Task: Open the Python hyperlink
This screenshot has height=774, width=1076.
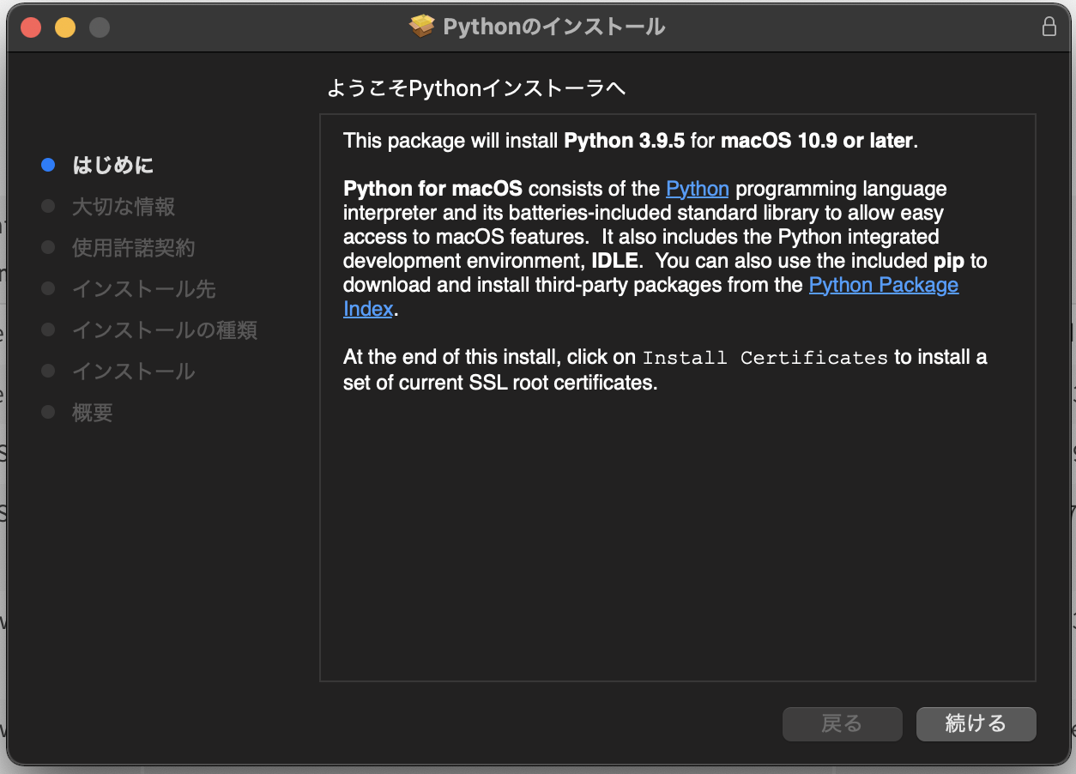Action: point(697,189)
